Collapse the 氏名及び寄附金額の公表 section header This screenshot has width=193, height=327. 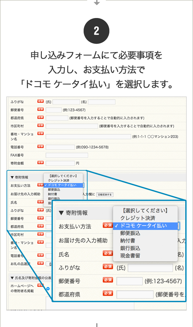[x=31, y=278]
